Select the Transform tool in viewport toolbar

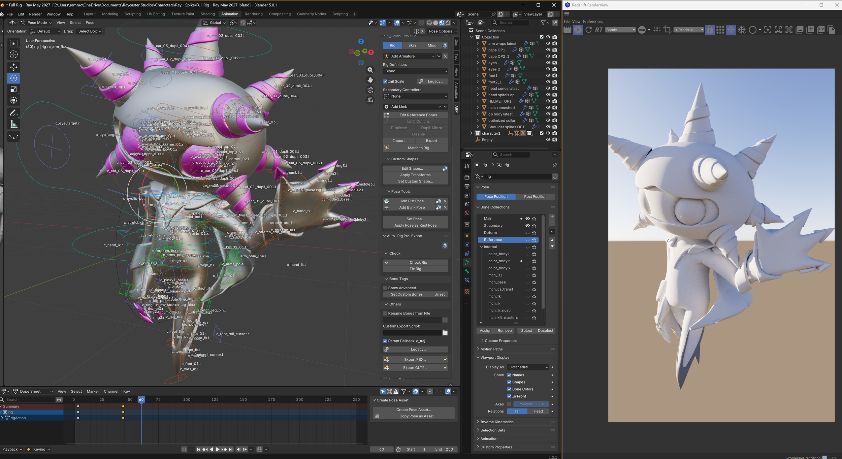tap(13, 100)
